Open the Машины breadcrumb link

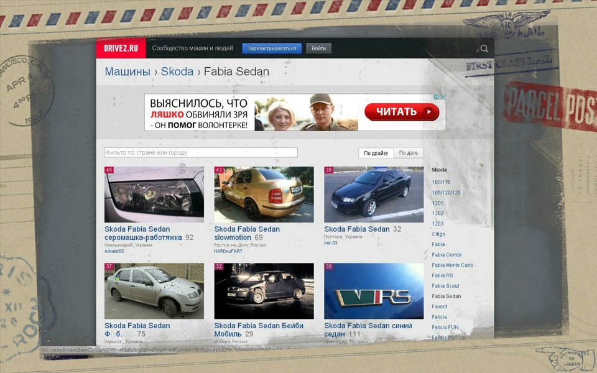click(127, 71)
